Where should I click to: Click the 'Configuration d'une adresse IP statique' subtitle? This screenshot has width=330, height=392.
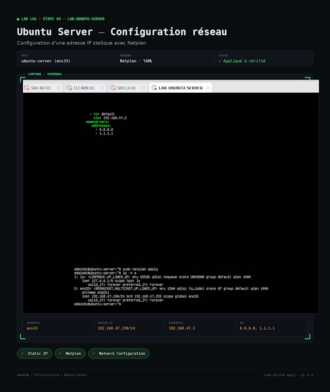(82, 43)
